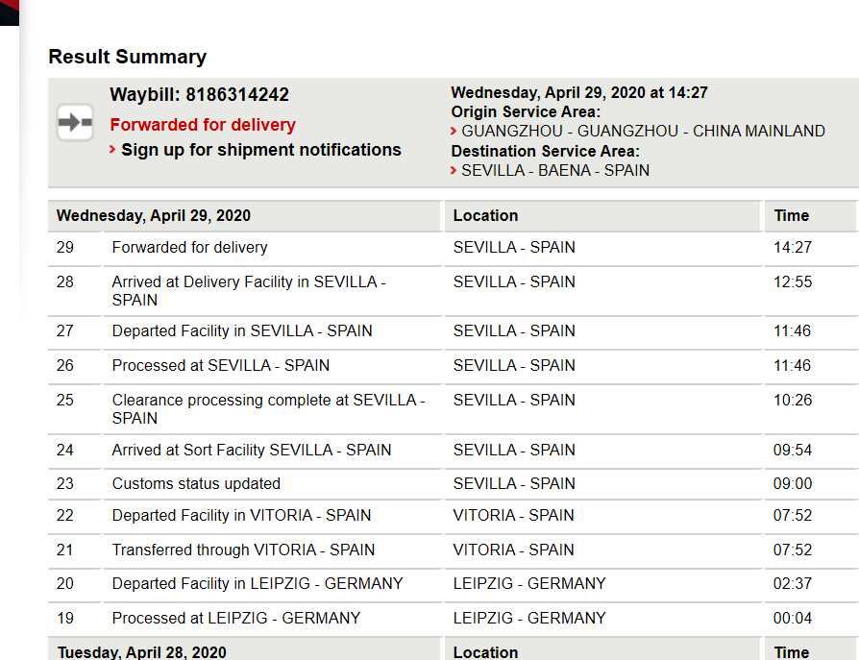Screen dimensions: 859x660
Task: Click the forwarded-for-delivery arrow status icon
Action: [x=75, y=122]
